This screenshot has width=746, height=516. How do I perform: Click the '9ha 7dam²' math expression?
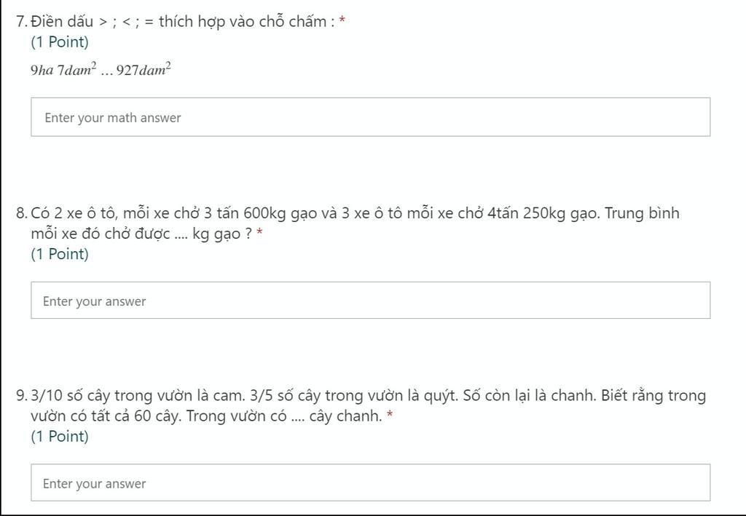point(63,71)
